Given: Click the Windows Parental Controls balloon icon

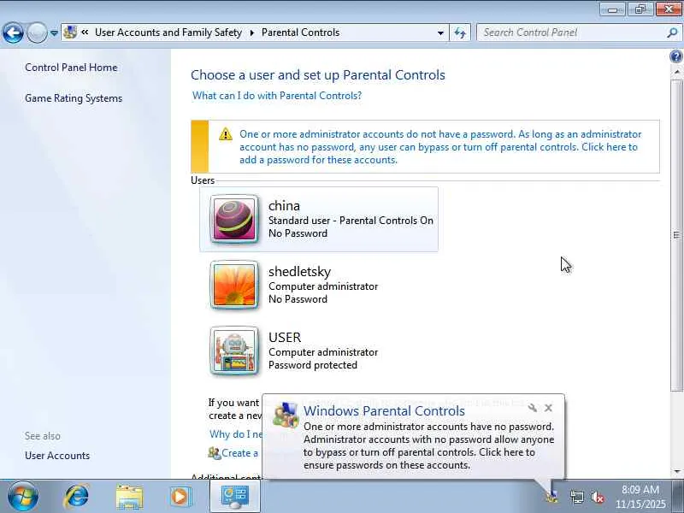Looking at the screenshot, I should coord(286,415).
